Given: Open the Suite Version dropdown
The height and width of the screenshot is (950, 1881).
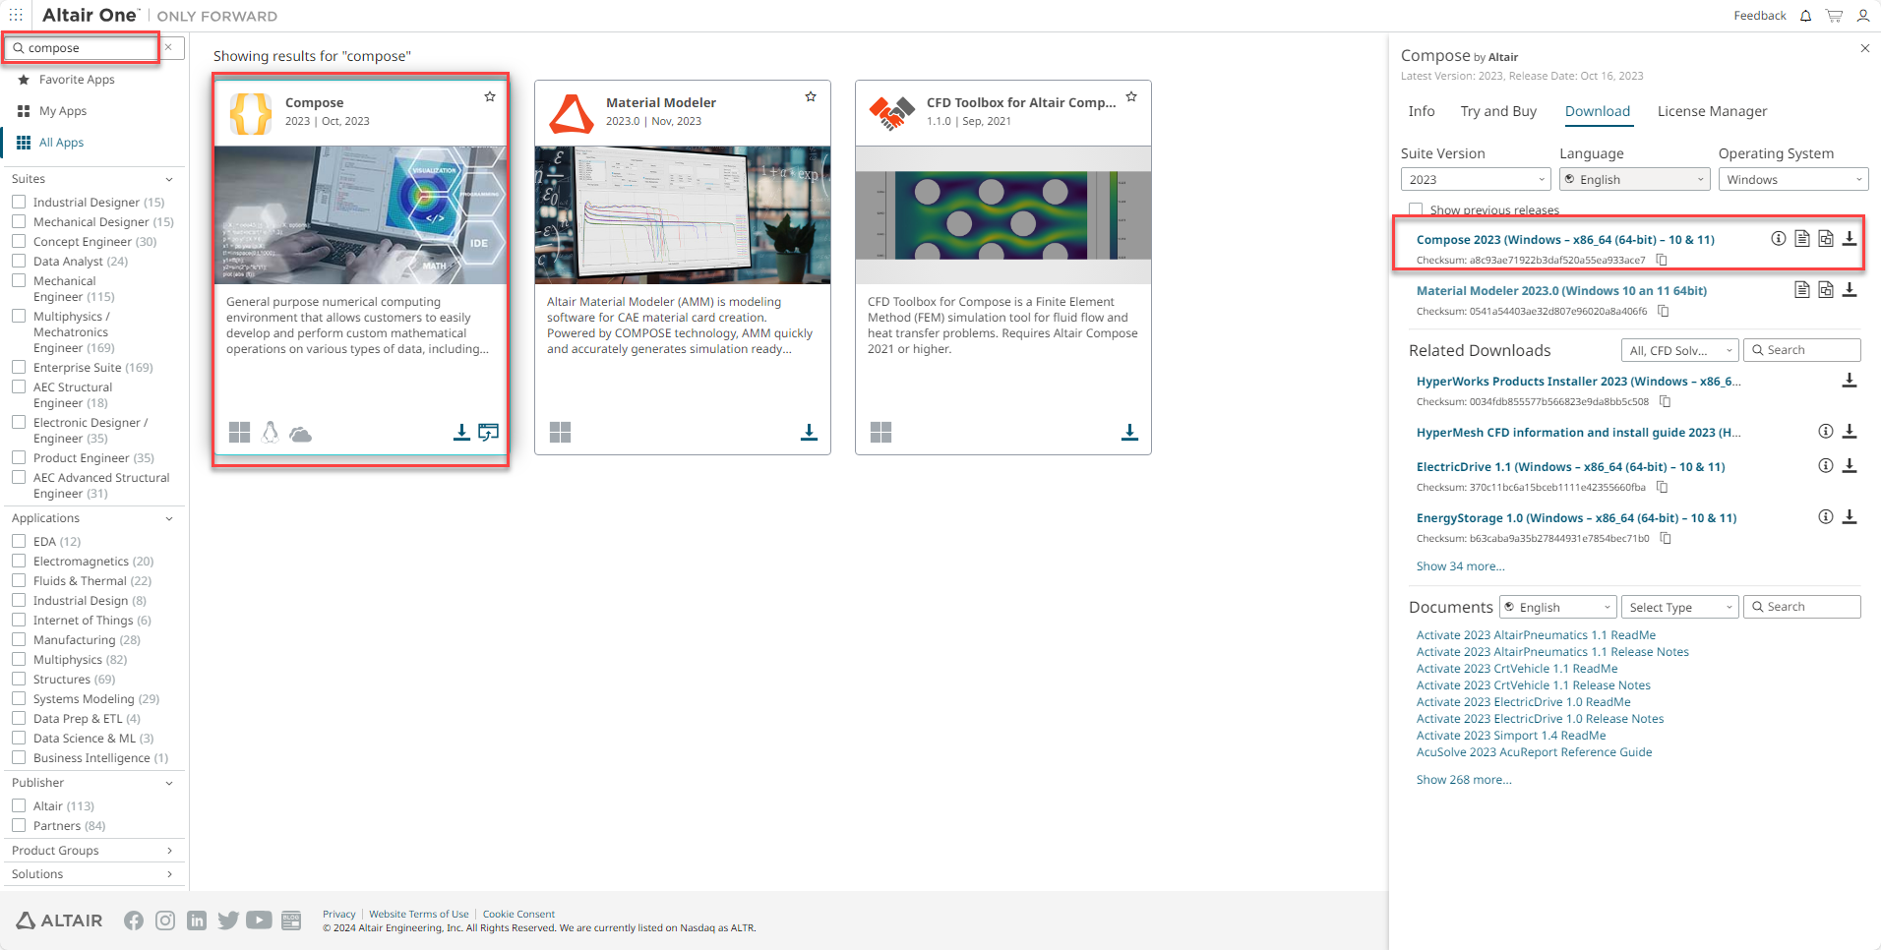Looking at the screenshot, I should (1476, 179).
